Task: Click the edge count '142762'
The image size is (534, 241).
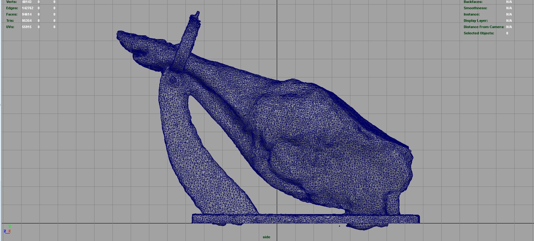Action: tap(28, 8)
